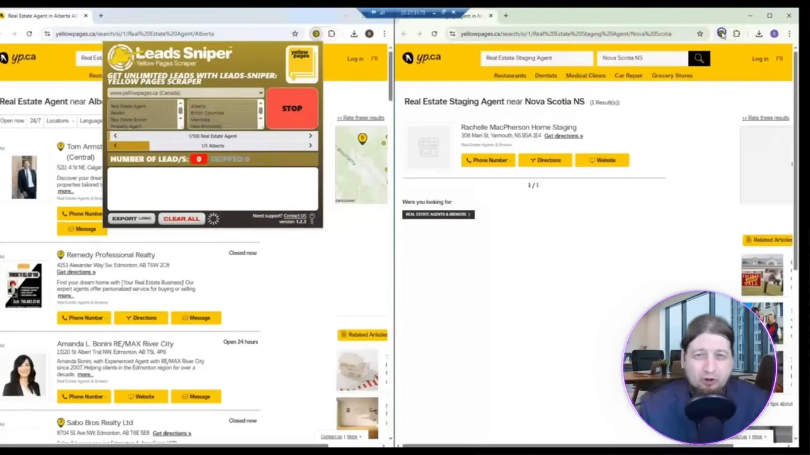Screen dimensions: 810x455
Task: Open the Extensions puzzle icon in right browser
Action: (x=737, y=33)
